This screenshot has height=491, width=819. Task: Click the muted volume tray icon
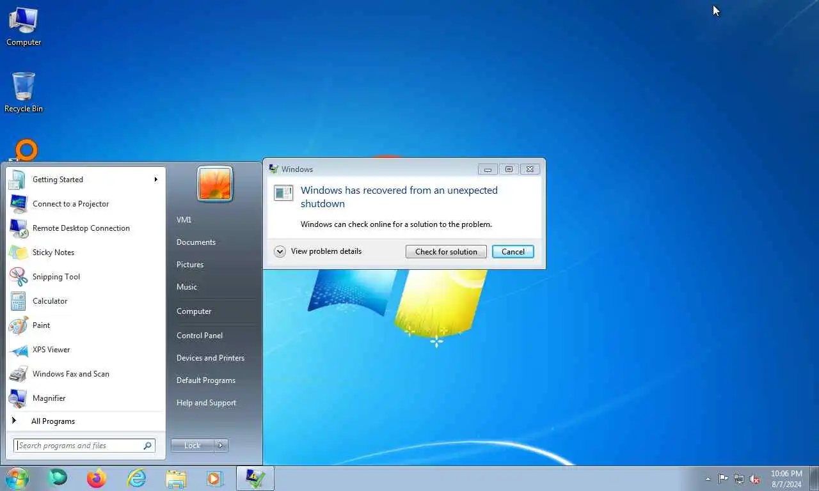[x=755, y=479]
